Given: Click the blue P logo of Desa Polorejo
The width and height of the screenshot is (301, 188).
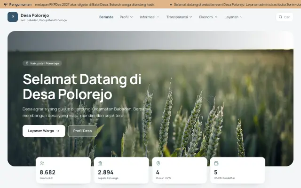Looking at the screenshot, I should click(13, 17).
